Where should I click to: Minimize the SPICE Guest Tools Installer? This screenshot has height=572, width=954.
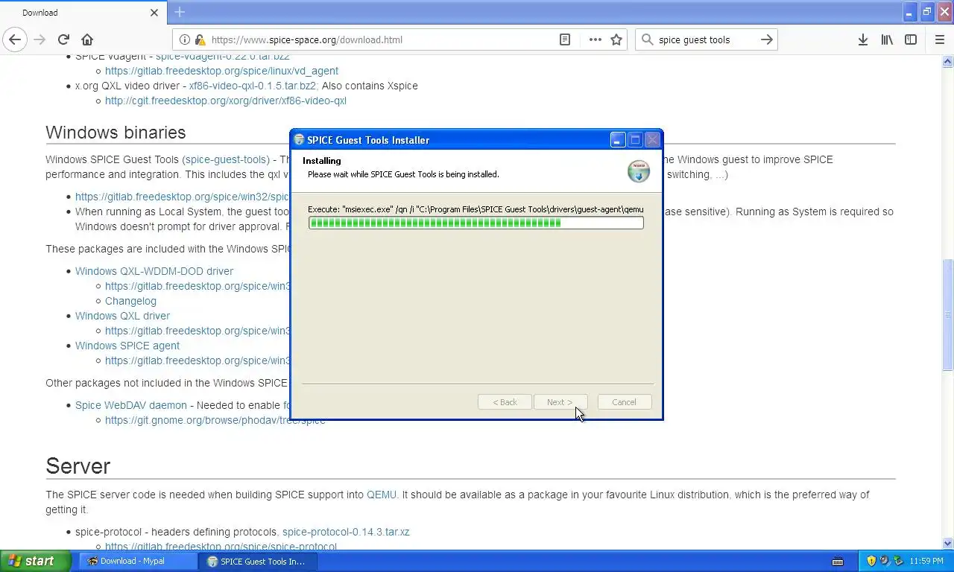click(x=617, y=139)
